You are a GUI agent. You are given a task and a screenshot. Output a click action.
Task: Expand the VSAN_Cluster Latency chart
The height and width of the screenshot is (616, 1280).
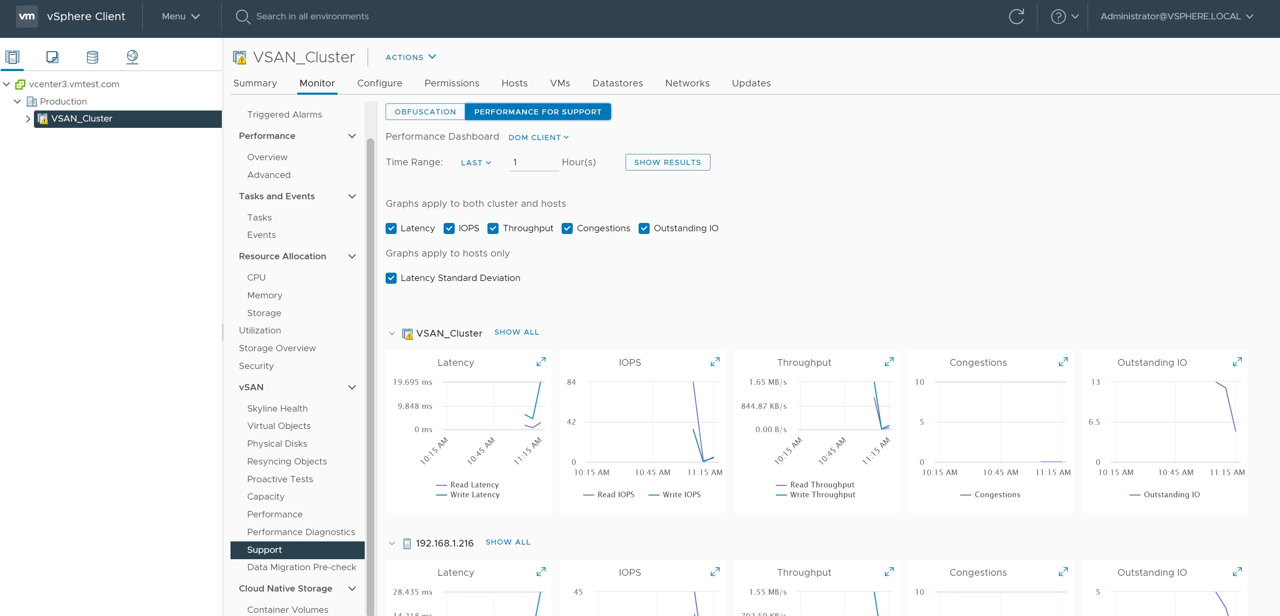click(x=541, y=362)
